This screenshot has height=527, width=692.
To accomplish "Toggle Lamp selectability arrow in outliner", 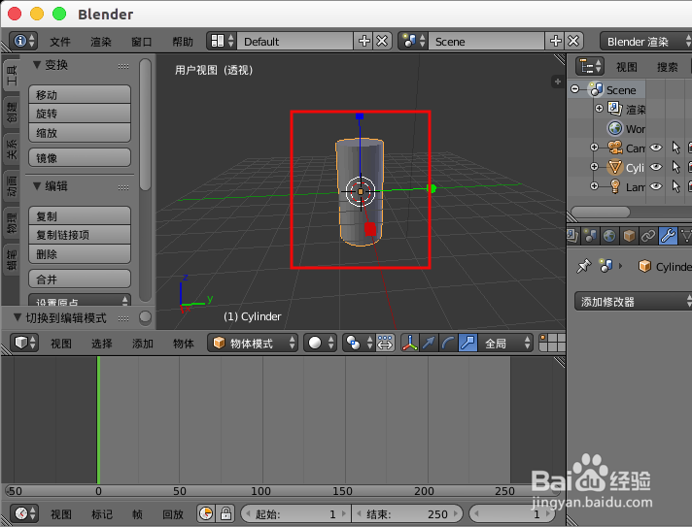I will pyautogui.click(x=675, y=186).
